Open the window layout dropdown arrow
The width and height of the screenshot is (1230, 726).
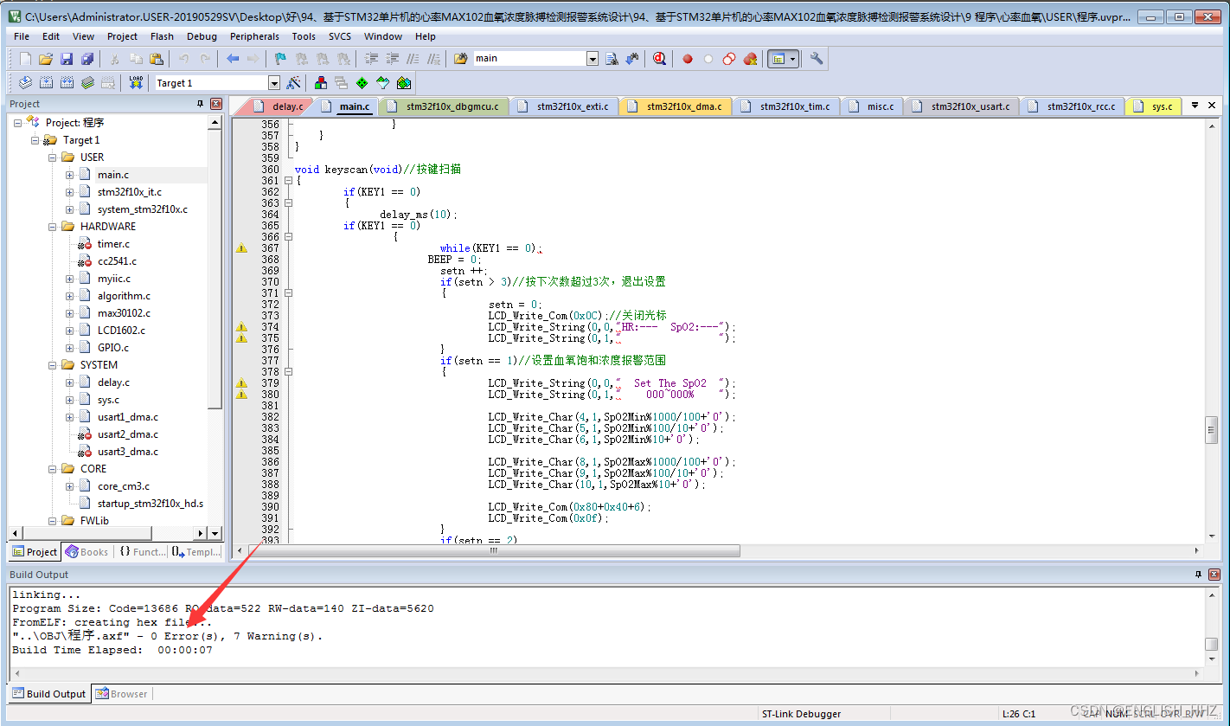tap(793, 59)
